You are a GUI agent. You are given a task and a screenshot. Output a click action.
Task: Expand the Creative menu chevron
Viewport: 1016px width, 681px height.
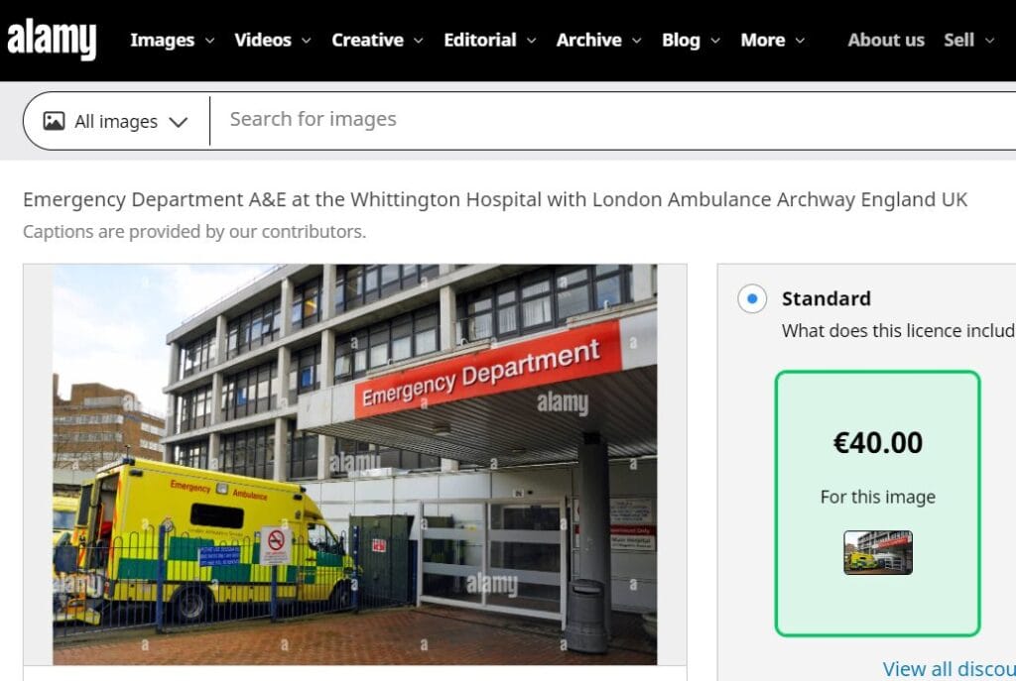[419, 40]
